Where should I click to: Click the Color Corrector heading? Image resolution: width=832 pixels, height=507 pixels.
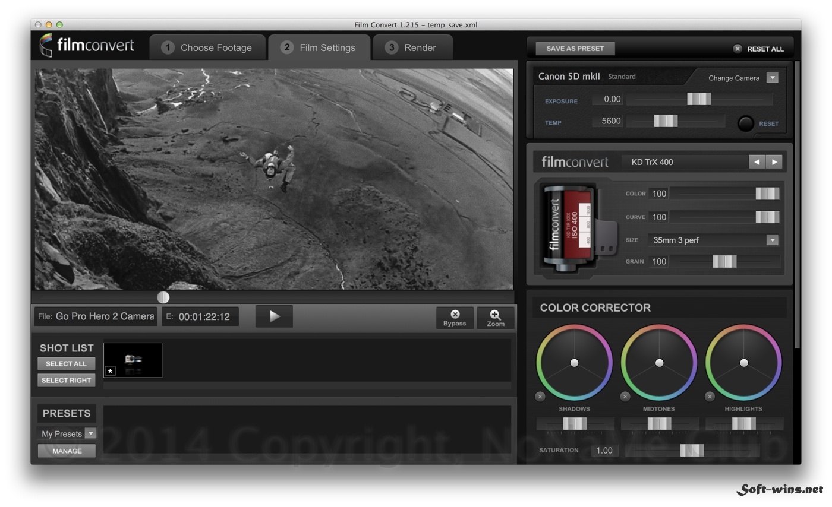tap(595, 308)
